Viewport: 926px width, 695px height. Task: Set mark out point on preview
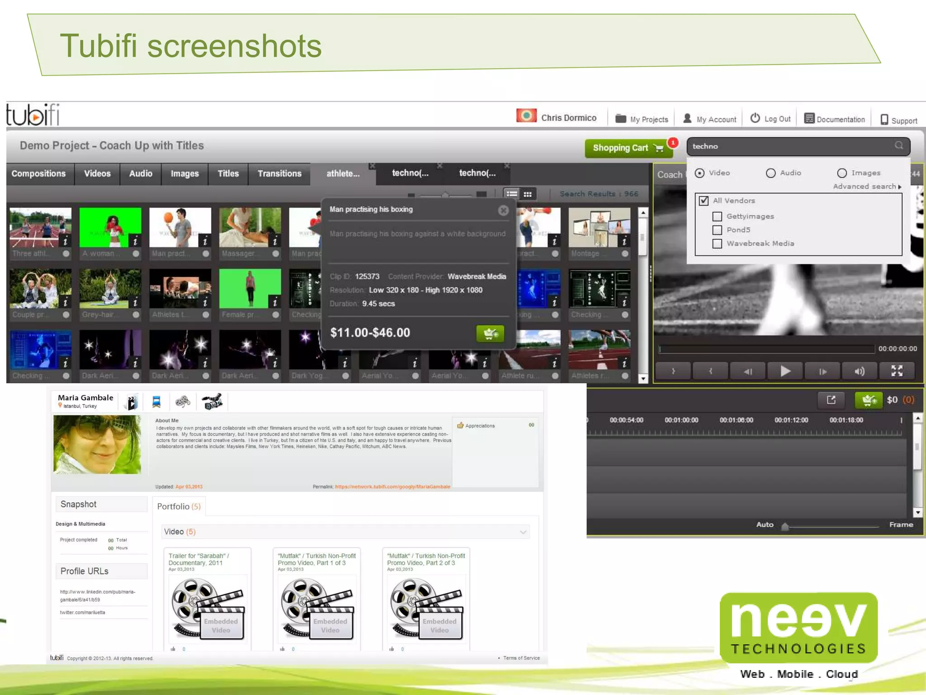tap(710, 371)
